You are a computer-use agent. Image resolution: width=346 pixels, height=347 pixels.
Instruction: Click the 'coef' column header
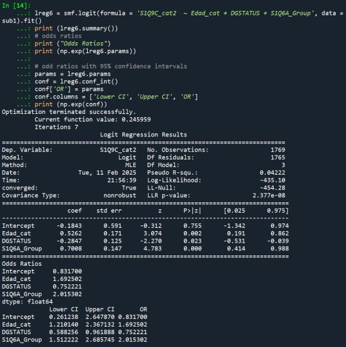pyautogui.click(x=74, y=211)
